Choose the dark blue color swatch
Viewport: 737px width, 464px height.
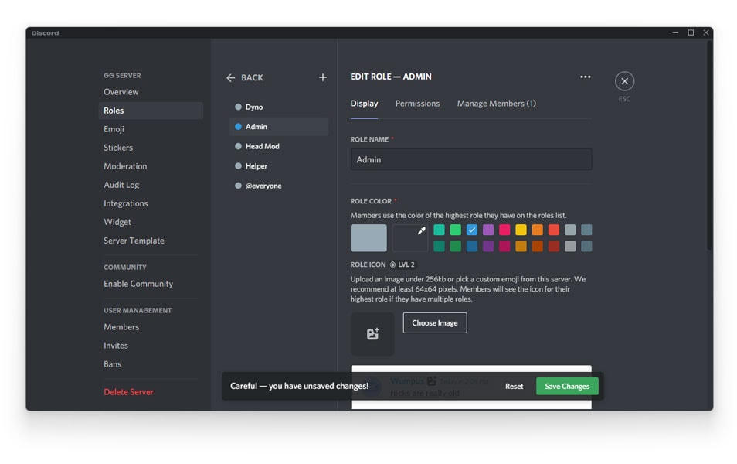click(472, 246)
